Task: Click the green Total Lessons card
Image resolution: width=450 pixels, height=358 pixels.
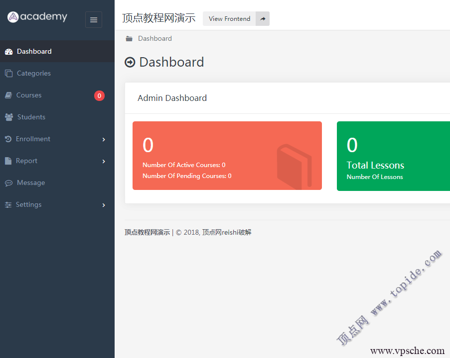Action: [393, 156]
